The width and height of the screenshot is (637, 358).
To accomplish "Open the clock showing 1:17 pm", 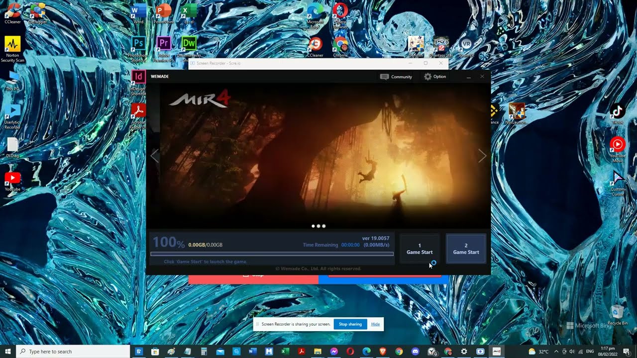I will 607,352.
